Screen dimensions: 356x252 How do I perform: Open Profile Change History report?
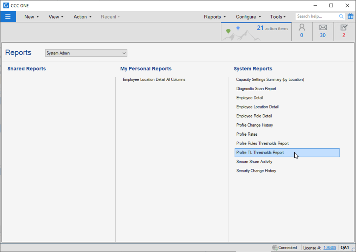tap(254, 125)
